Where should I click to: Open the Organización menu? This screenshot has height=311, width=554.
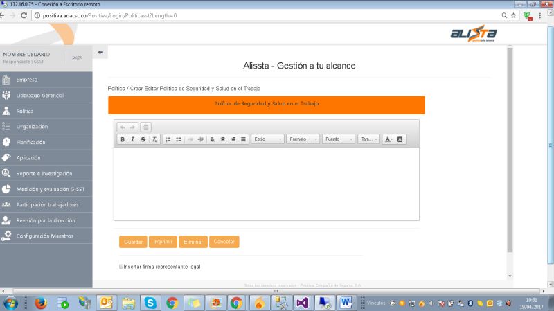click(x=46, y=127)
